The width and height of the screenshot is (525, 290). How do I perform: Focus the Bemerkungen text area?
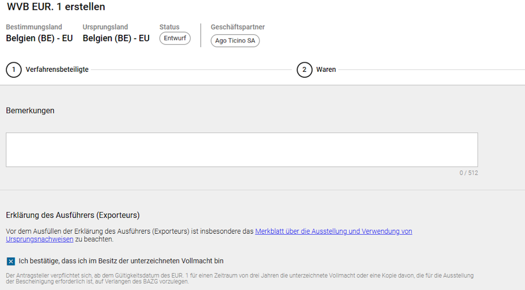pyautogui.click(x=241, y=150)
